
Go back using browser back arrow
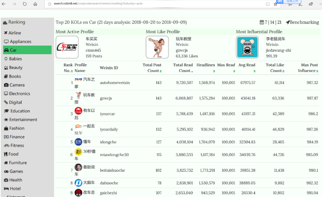(3, 4)
